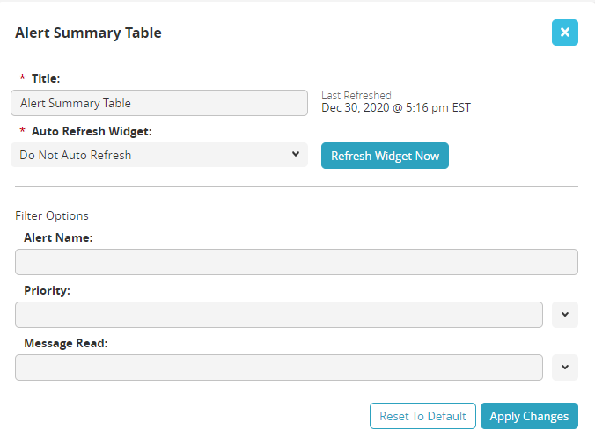The height and width of the screenshot is (437, 595).
Task: Click the "Auto Refresh Widget:" label
Action: [x=92, y=131]
